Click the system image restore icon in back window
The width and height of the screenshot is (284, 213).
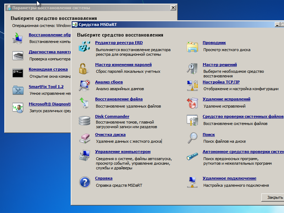17,38
